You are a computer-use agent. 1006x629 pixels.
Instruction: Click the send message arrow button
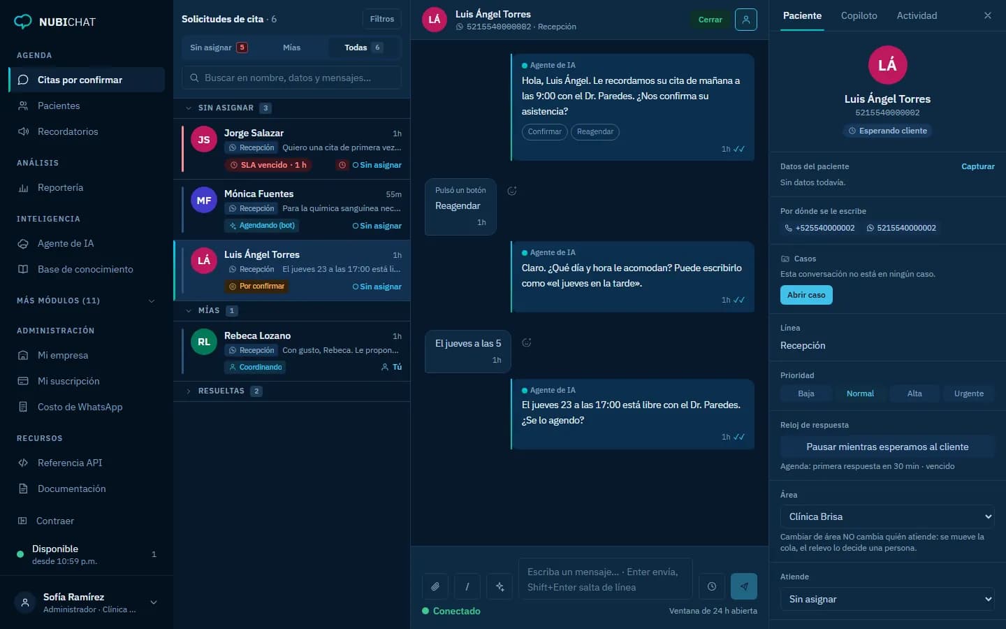click(x=744, y=586)
